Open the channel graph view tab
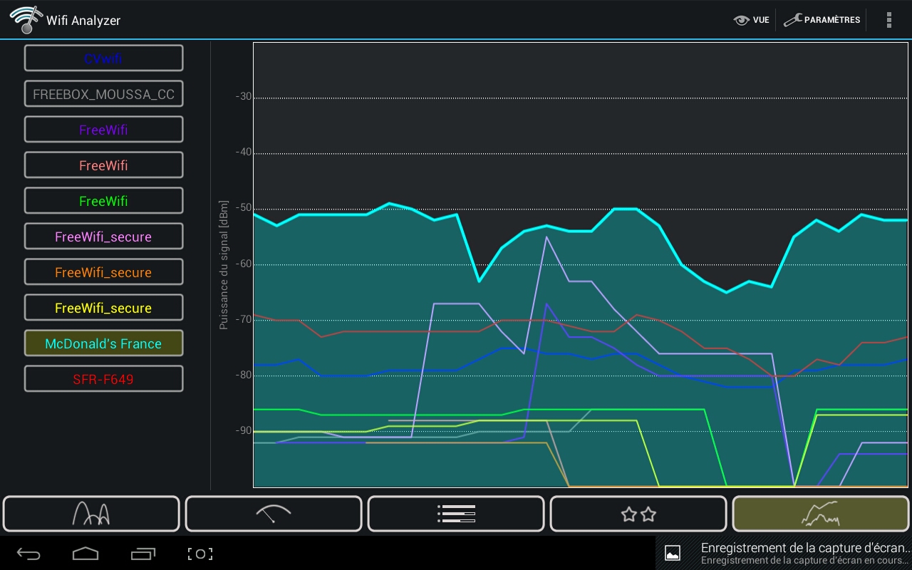 point(91,514)
